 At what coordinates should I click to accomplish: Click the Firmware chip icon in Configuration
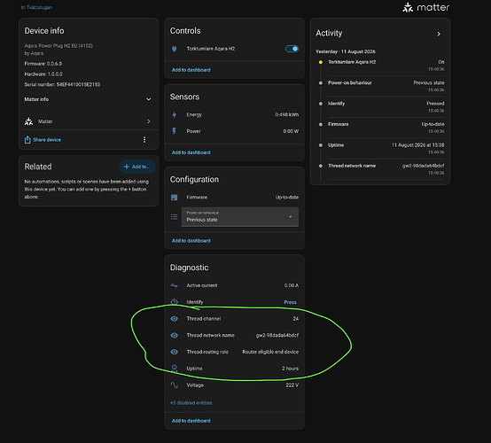point(175,198)
